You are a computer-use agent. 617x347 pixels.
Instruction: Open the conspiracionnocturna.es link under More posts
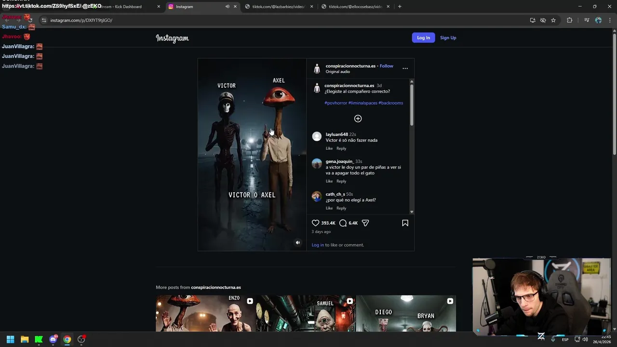(x=216, y=287)
